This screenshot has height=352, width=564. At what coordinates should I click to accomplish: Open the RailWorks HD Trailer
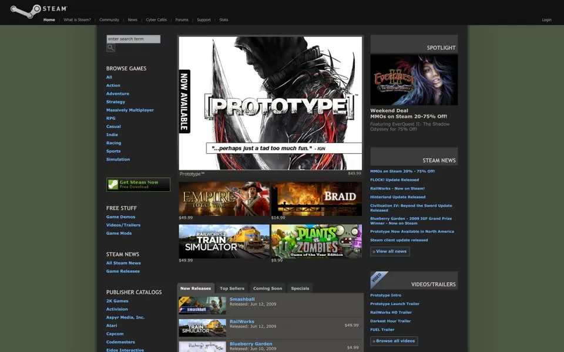pyautogui.click(x=391, y=313)
